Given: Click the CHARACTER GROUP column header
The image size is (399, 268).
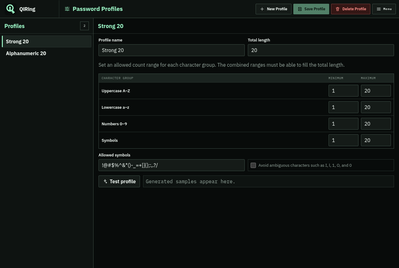Looking at the screenshot, I should (118, 78).
